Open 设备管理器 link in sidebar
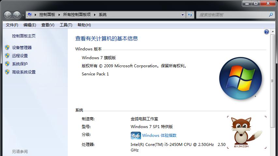Image resolution: width=278 pixels, height=156 pixels. [22, 47]
